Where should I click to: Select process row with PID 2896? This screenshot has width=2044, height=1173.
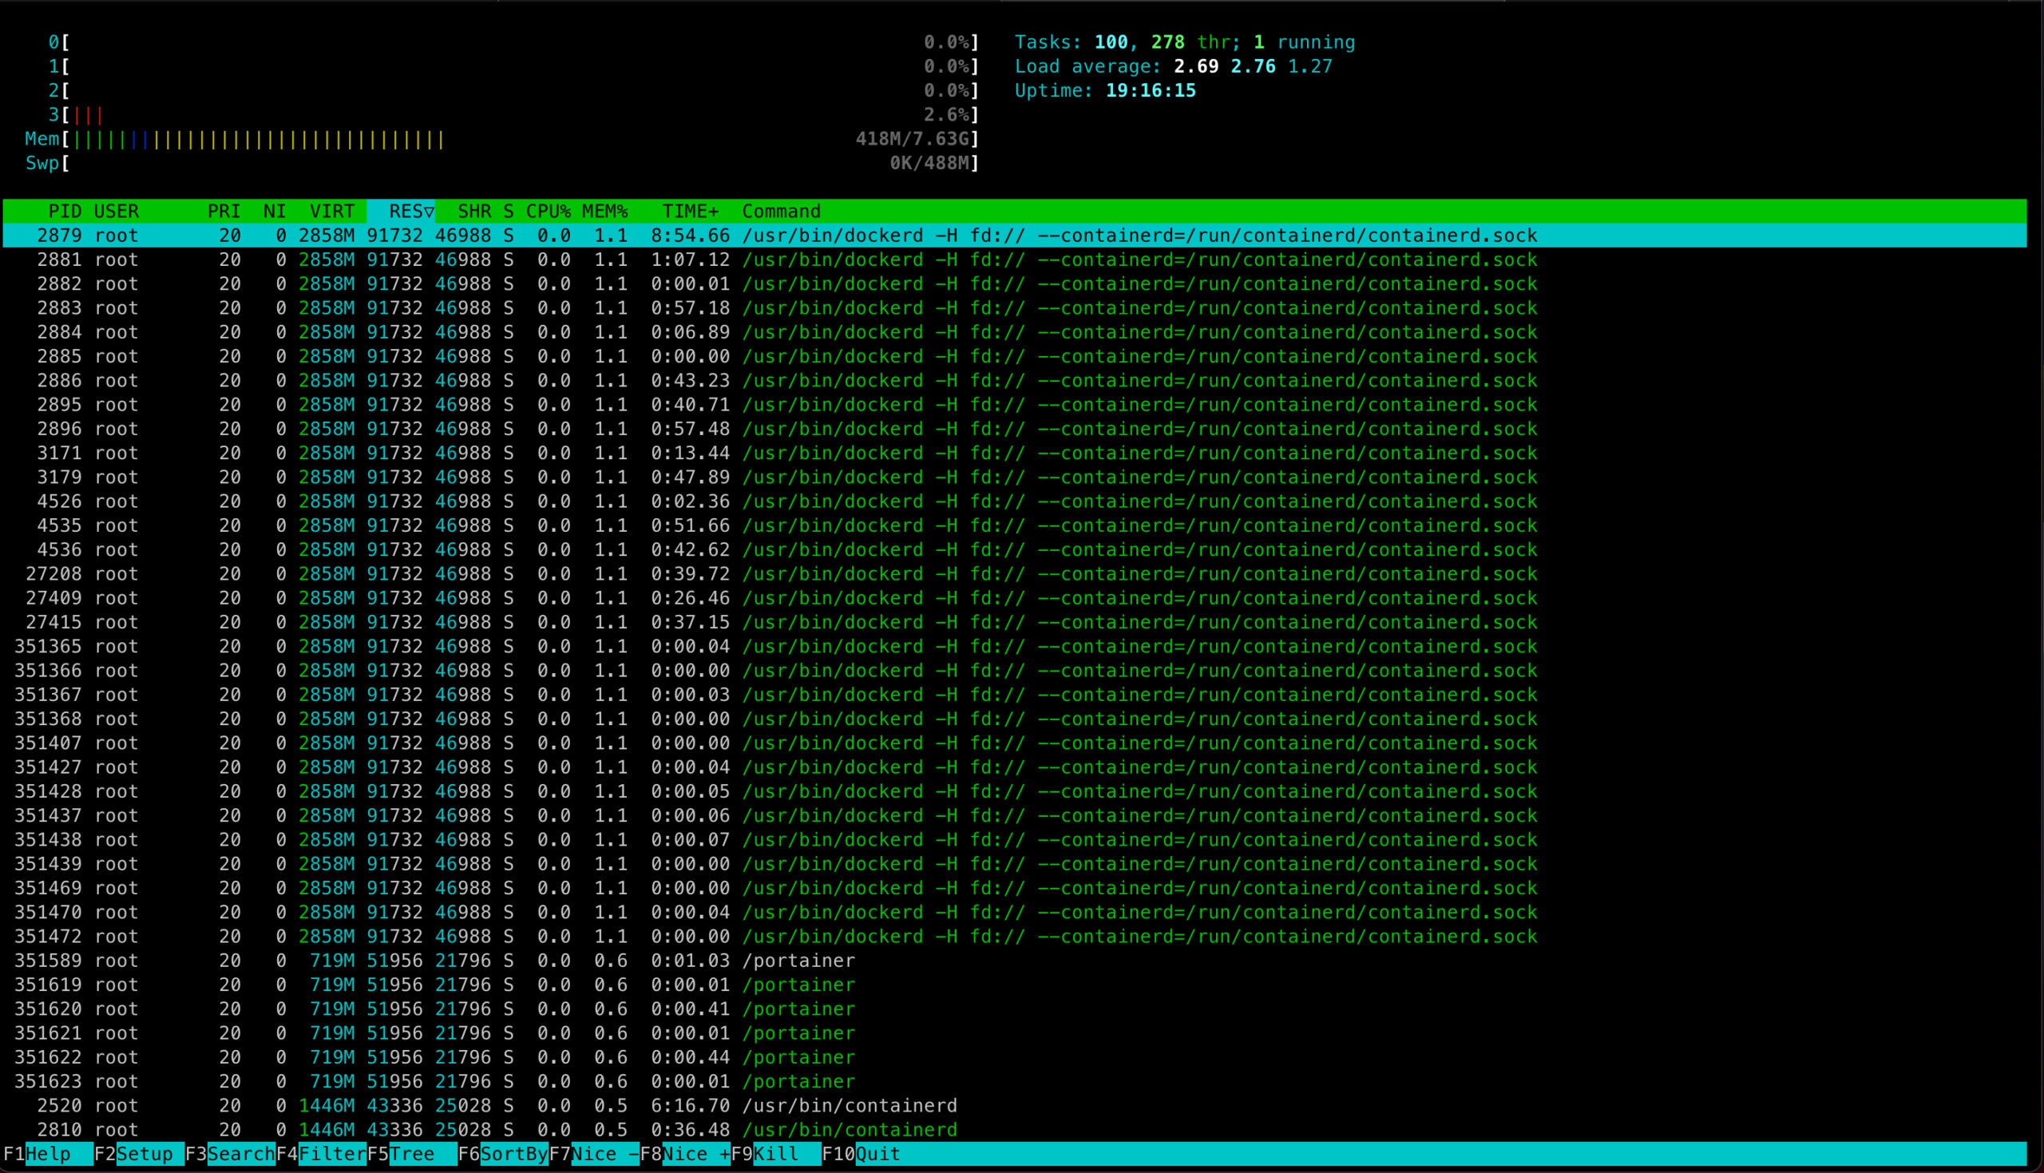click(1015, 429)
